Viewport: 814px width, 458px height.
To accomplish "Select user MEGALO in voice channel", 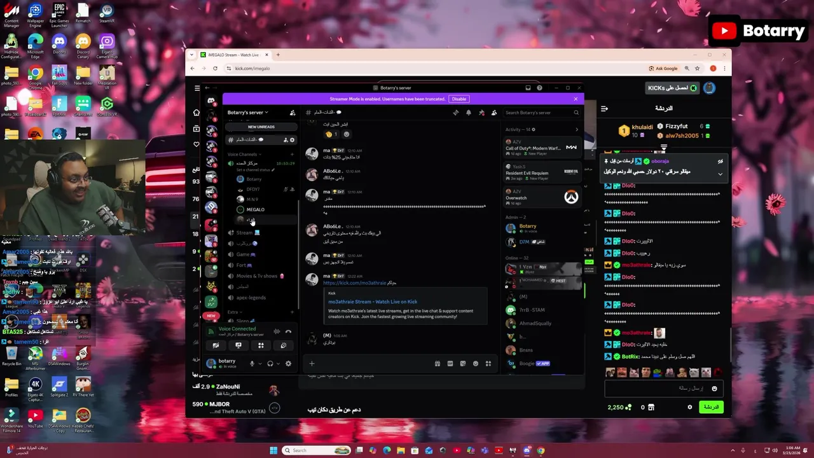I will click(266, 209).
